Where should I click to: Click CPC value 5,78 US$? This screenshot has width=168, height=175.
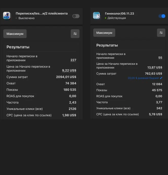click(x=156, y=114)
